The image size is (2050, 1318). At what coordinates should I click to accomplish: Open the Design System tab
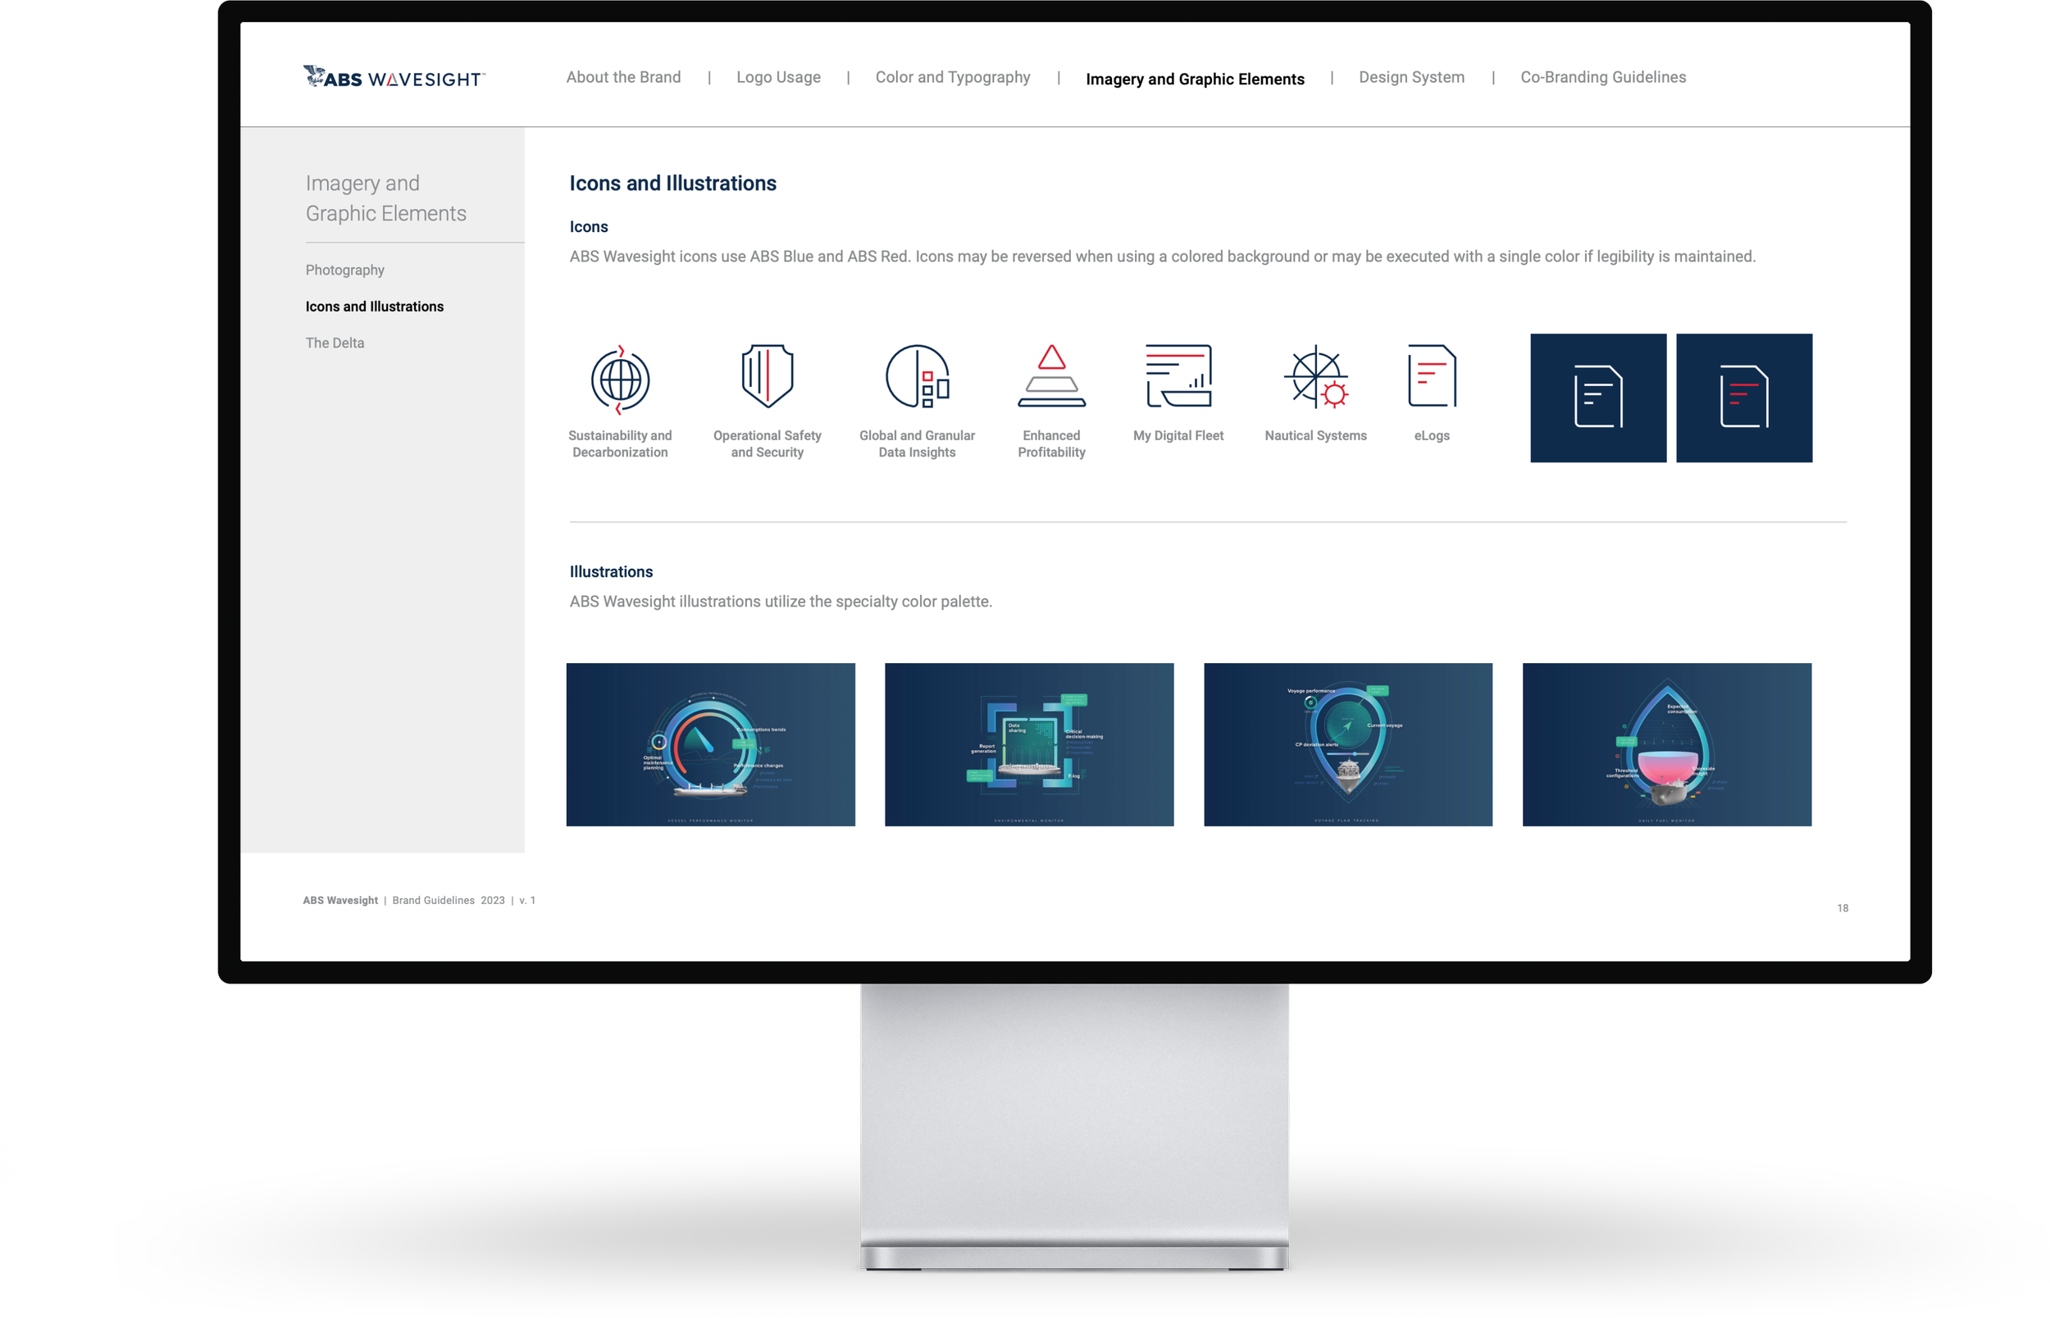[x=1411, y=77]
